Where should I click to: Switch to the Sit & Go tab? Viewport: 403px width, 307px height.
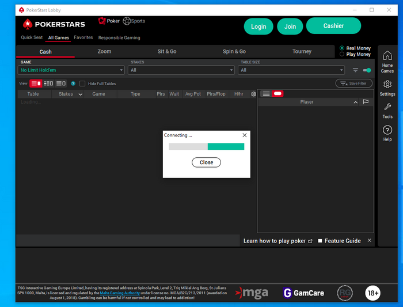tap(167, 51)
